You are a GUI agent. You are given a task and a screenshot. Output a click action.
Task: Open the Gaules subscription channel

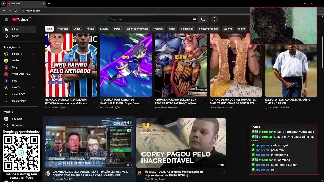click(x=19, y=61)
